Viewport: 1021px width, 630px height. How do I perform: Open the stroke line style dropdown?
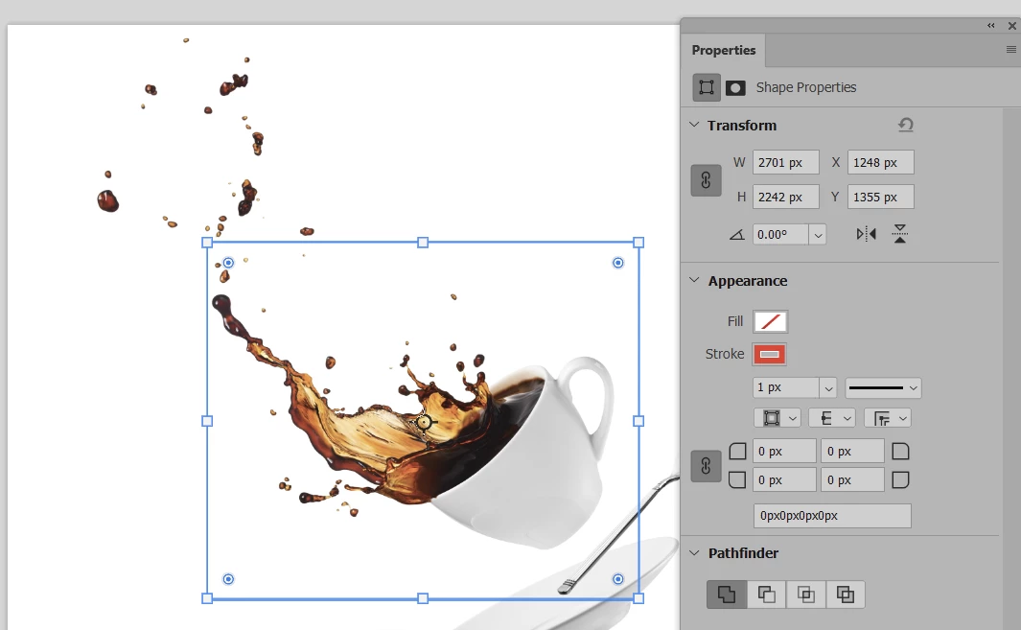click(883, 387)
